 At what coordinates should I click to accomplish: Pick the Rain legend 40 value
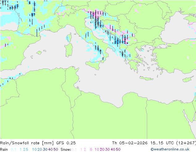point(50,150)
